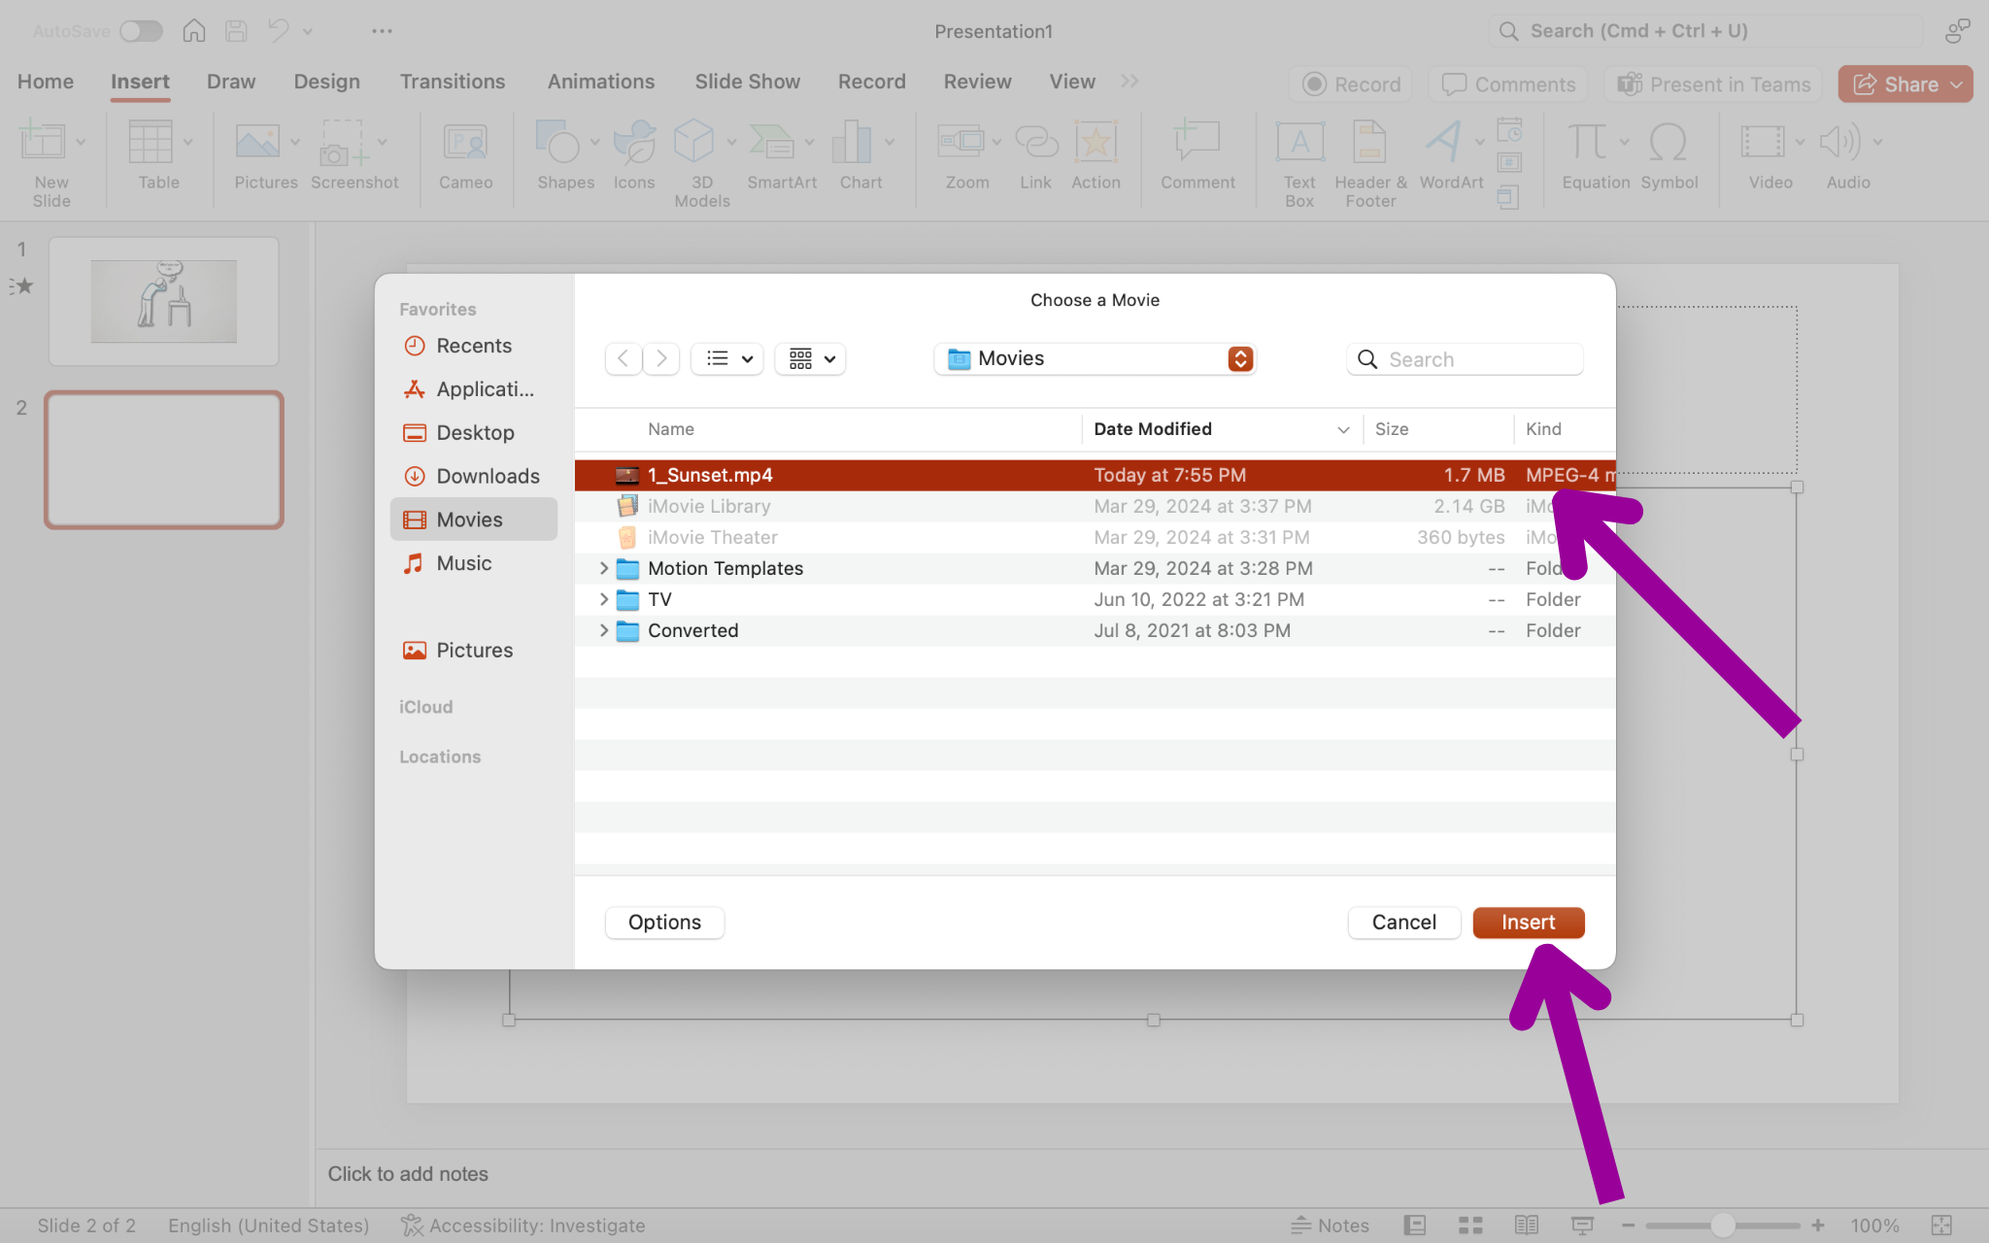Expand the Converted folder
1989x1243 pixels.
(x=604, y=630)
